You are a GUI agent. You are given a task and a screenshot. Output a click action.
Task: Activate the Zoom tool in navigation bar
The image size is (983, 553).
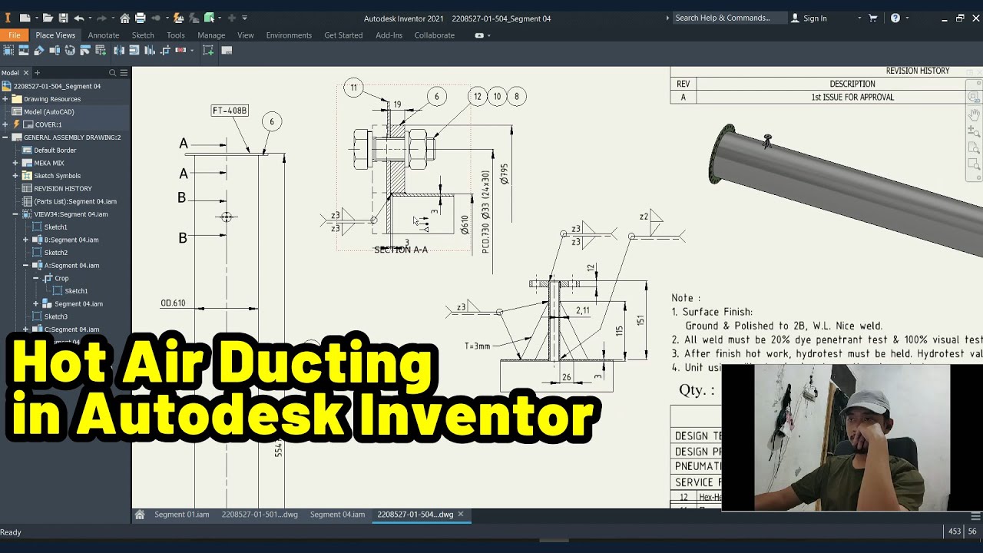(974, 131)
